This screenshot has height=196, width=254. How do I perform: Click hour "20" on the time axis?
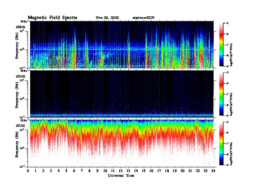tap(182, 171)
